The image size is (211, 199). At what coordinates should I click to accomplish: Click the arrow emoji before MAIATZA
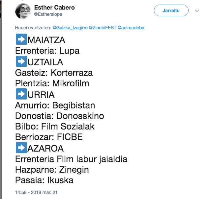click(x=21, y=40)
